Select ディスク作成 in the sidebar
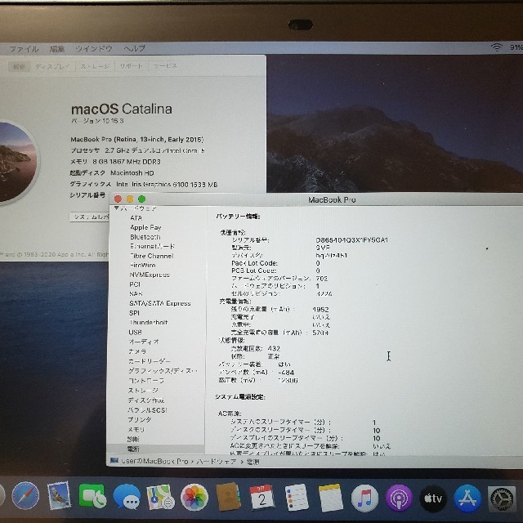 click(146, 400)
